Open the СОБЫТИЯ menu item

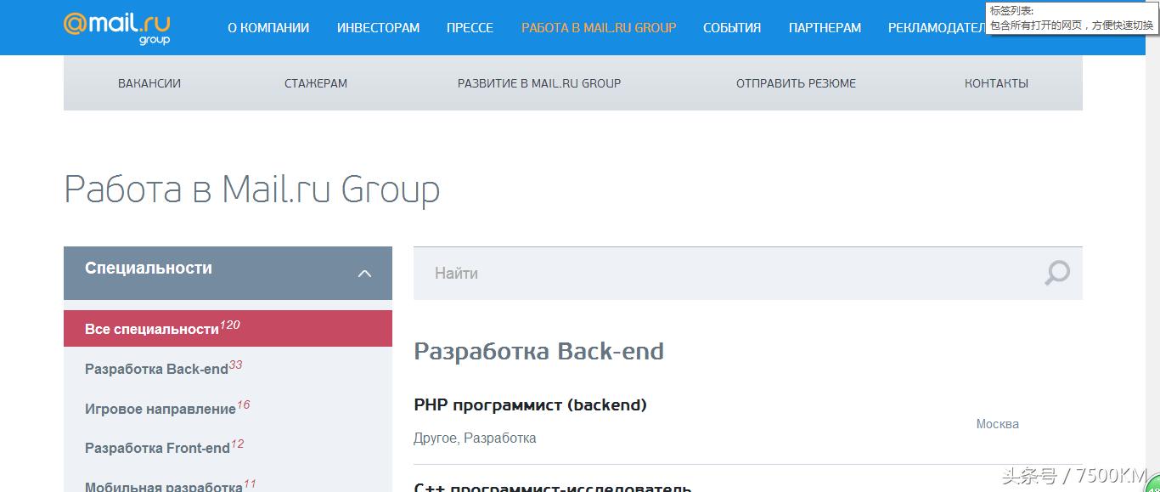(x=732, y=28)
